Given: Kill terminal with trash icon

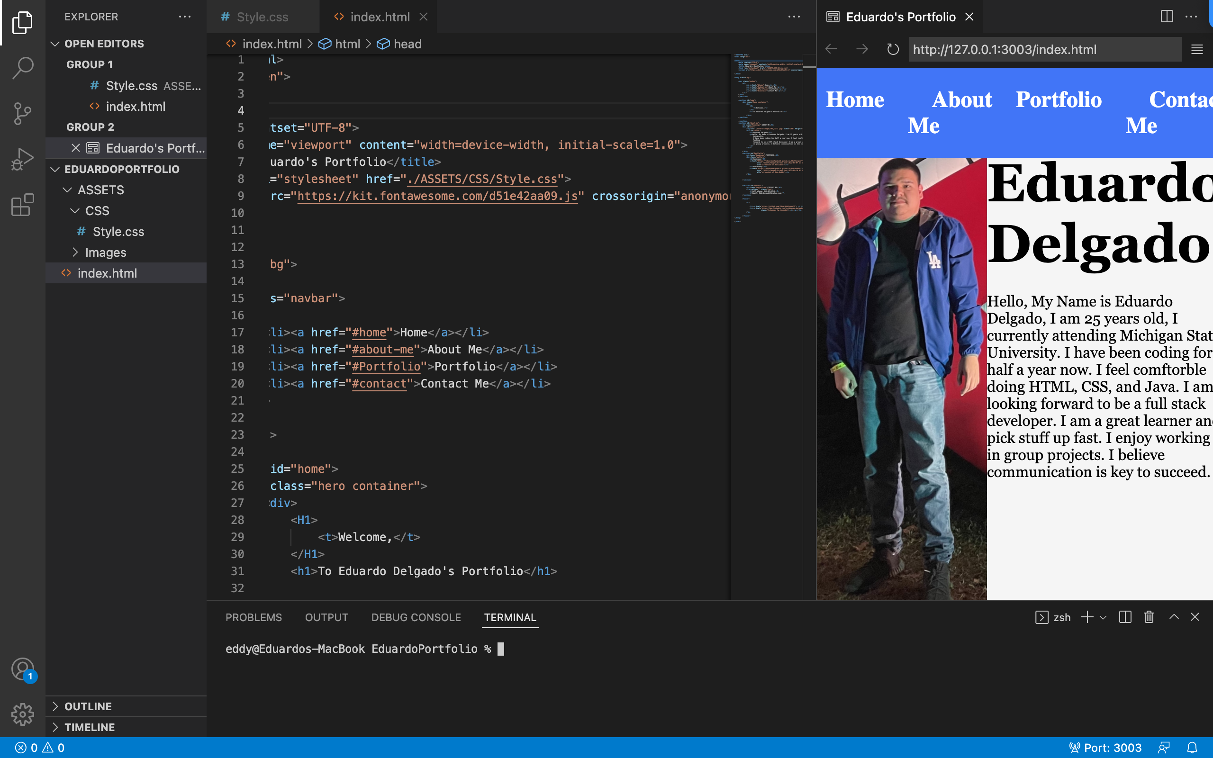Looking at the screenshot, I should click(x=1149, y=617).
